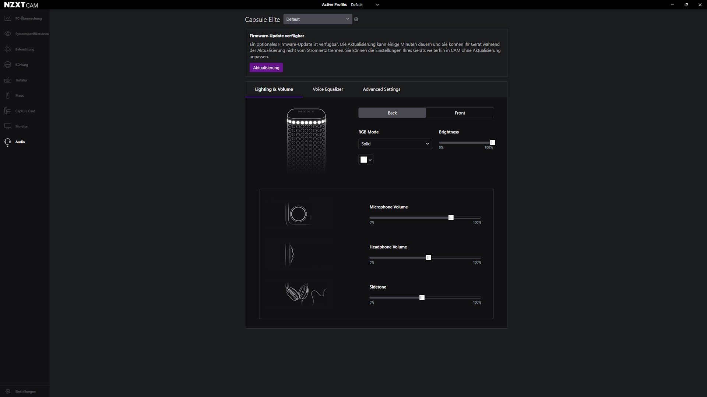Click the Capture Card sidebar icon
This screenshot has height=397, width=707.
8,111
